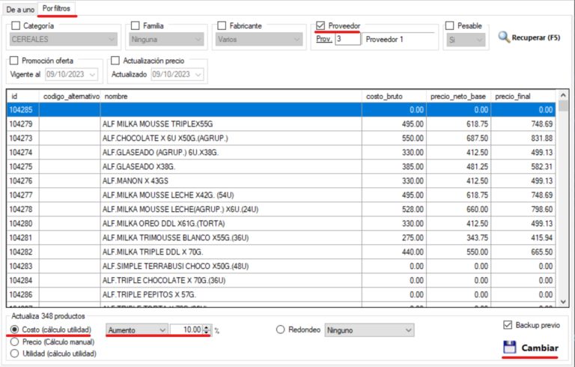The height and width of the screenshot is (367, 575).
Task: Sort by costo_bruto column header
Action: pyautogui.click(x=395, y=96)
